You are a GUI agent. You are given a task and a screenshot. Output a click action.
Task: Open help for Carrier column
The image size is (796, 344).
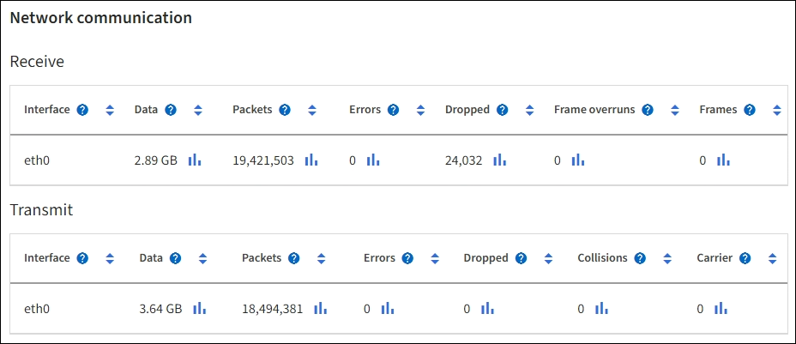click(x=745, y=258)
